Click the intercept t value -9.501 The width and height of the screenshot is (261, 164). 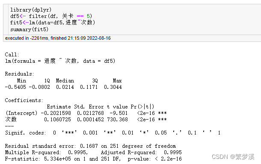pos(119,113)
